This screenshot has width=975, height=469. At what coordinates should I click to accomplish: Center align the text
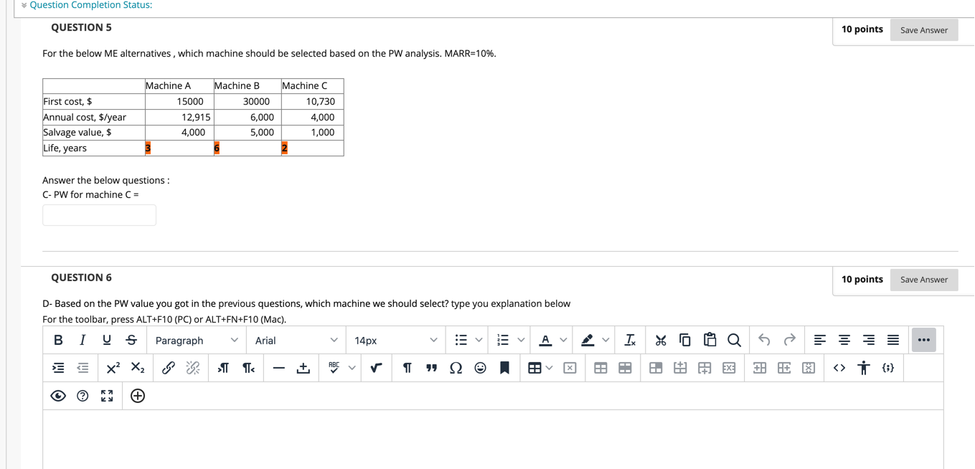point(844,340)
